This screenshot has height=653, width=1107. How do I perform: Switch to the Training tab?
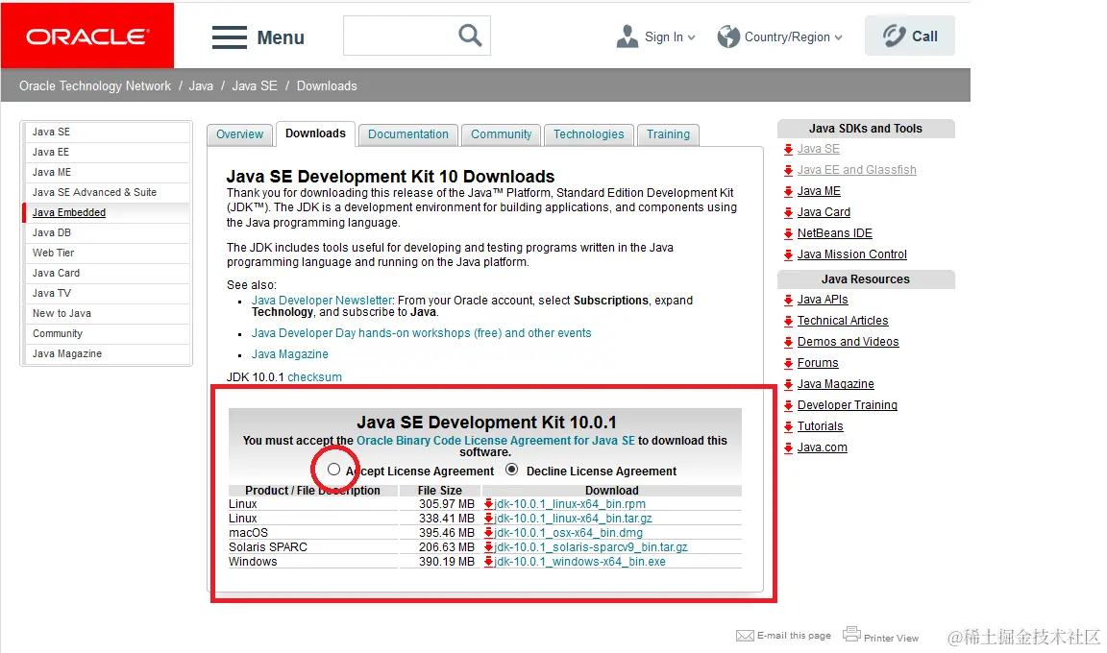(x=668, y=134)
